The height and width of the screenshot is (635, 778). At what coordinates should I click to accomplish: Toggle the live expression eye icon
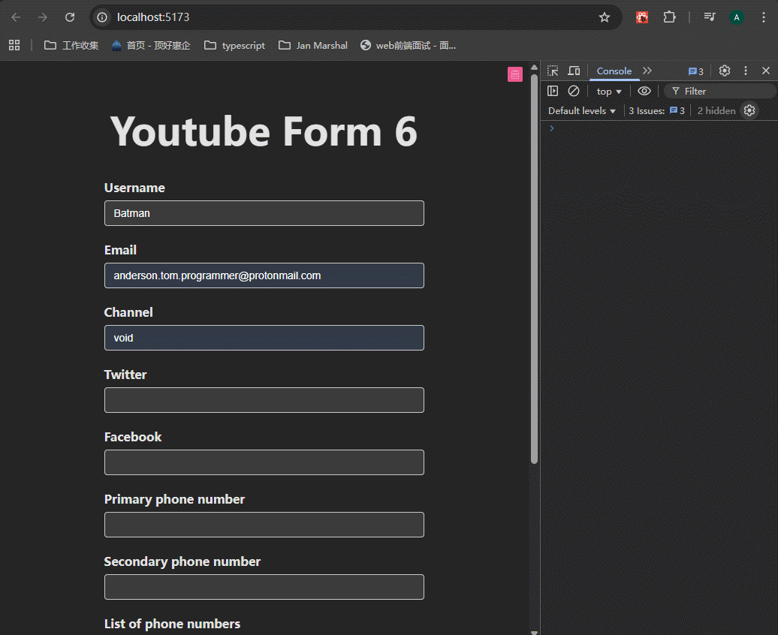click(x=644, y=91)
